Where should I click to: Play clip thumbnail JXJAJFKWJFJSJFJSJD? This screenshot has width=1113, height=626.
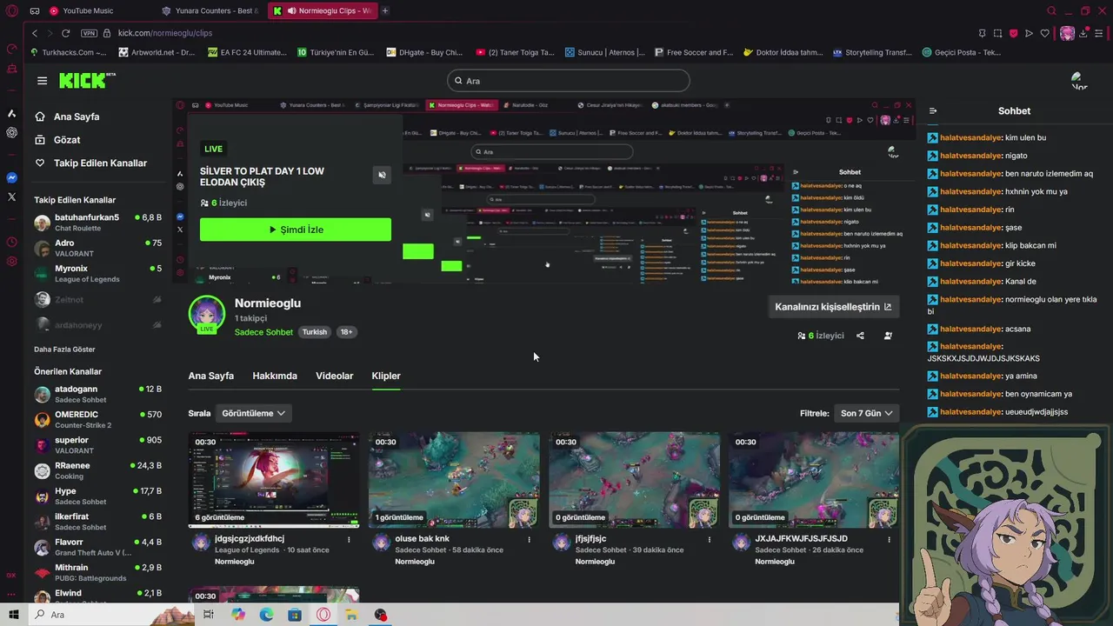[x=814, y=480]
